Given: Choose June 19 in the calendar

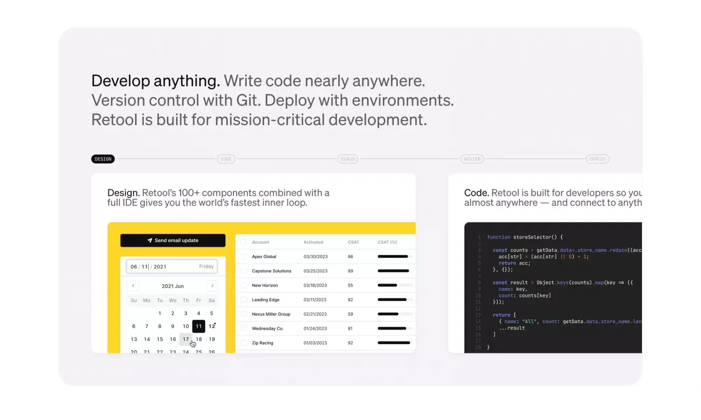Looking at the screenshot, I should click(211, 339).
